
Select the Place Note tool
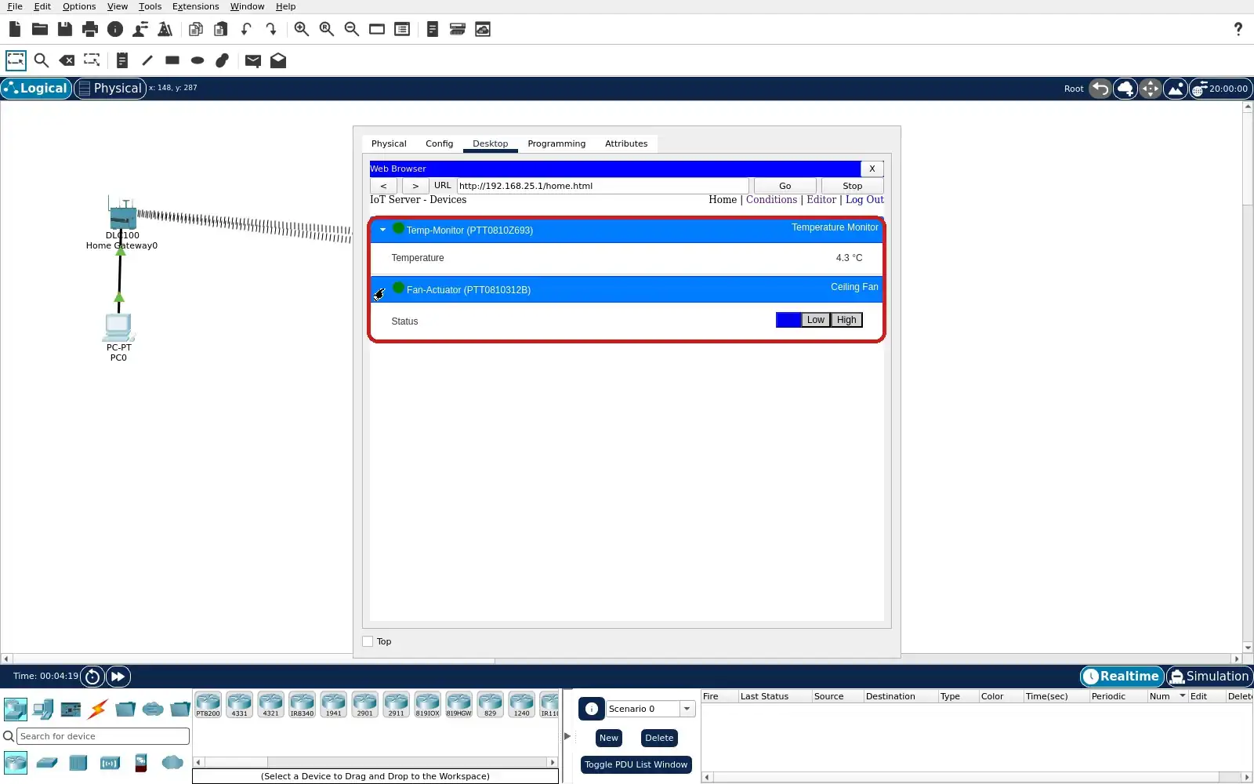(x=122, y=60)
